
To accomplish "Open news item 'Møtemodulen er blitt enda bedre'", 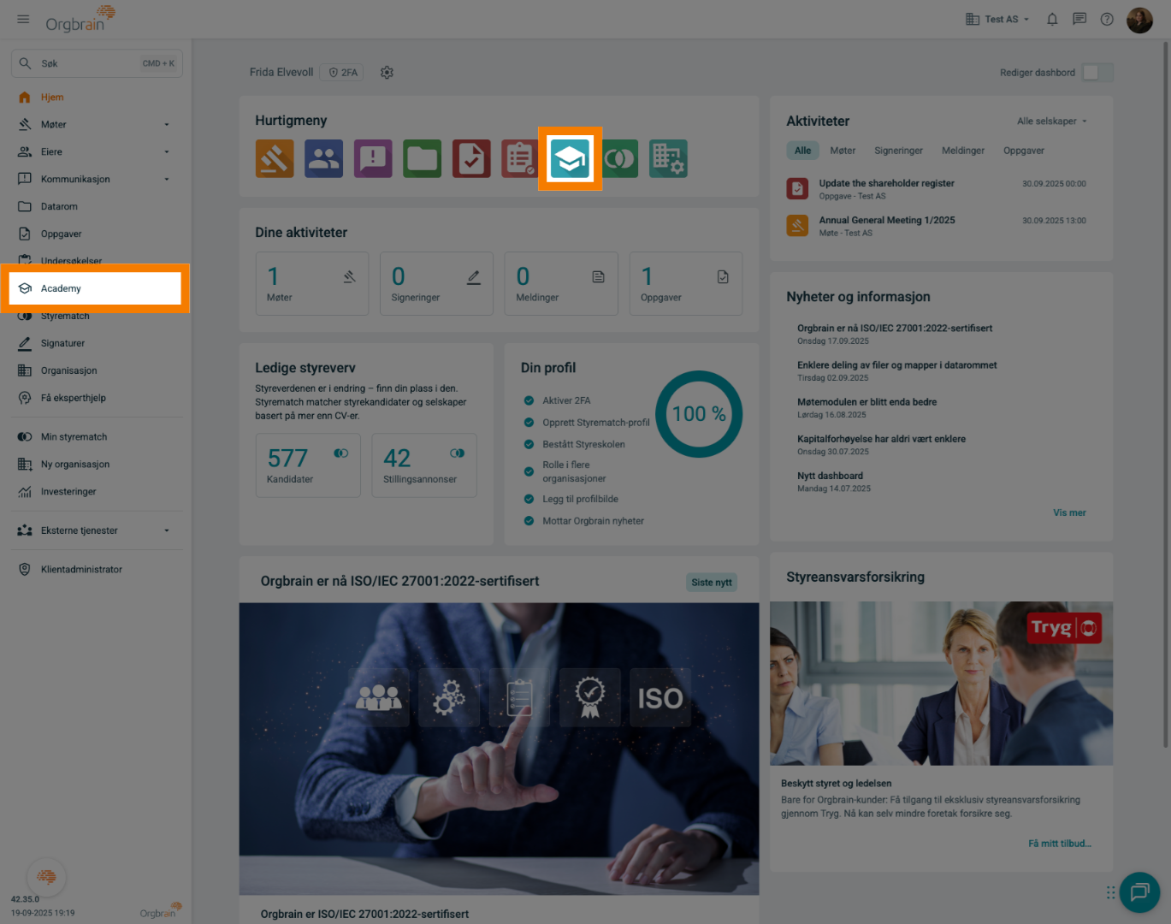I will pos(866,402).
